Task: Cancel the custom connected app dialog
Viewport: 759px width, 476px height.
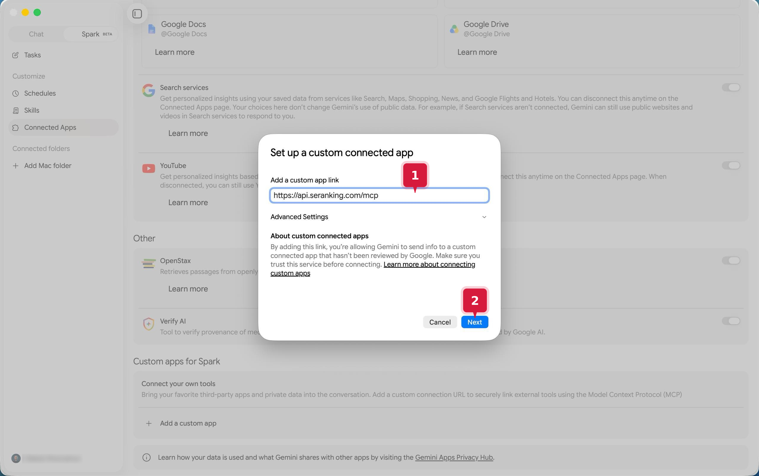Action: tap(440, 322)
